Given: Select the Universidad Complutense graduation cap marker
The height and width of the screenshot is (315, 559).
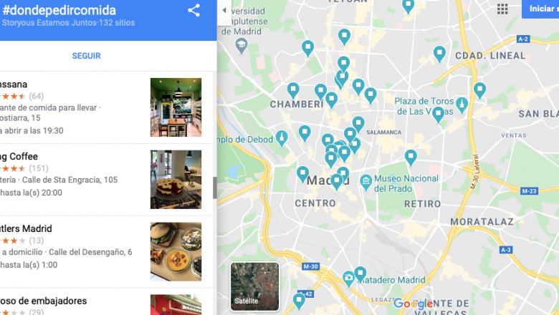Looking at the screenshot, I should (x=242, y=47).
